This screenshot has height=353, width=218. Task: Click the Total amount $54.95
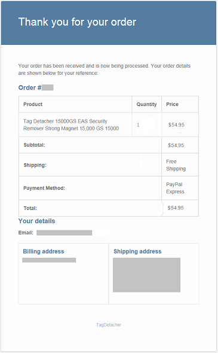point(176,208)
